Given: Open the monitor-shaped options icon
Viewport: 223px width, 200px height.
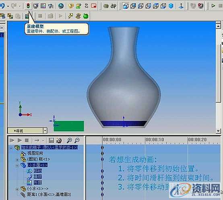Looking at the screenshot, I should [35, 6].
